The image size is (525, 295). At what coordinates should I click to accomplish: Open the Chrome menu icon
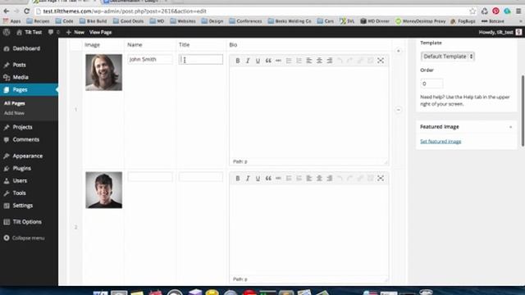[518, 11]
